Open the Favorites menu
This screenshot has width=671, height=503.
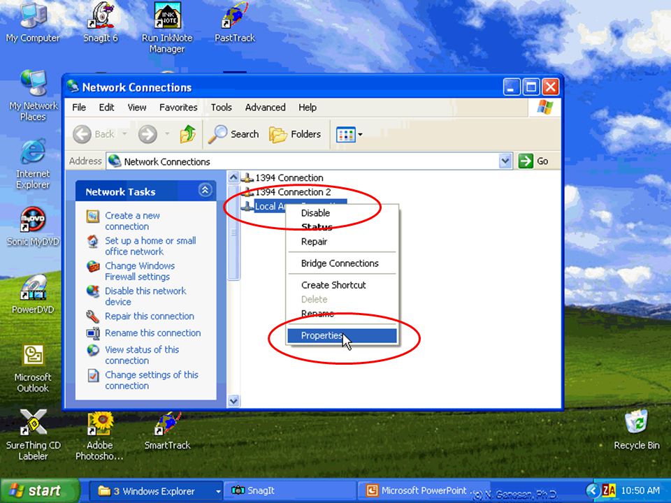click(x=178, y=108)
